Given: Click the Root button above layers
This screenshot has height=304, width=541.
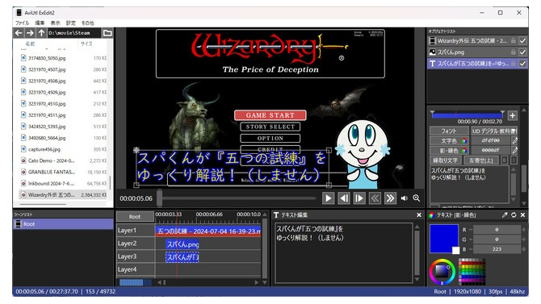Looking at the screenshot, I should (x=135, y=216).
